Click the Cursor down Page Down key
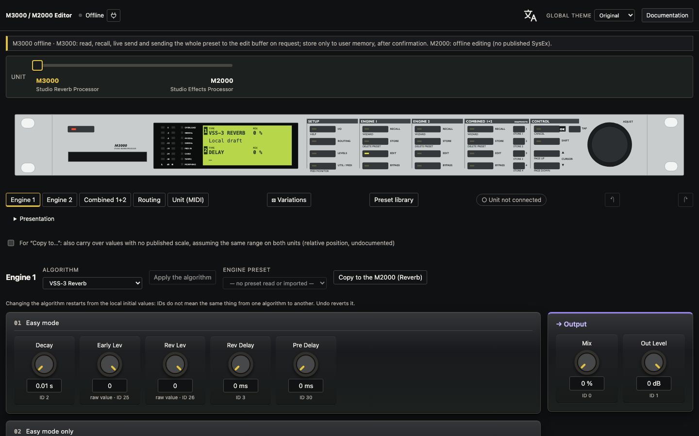Screen dimensions: 699x436 pos(547,166)
